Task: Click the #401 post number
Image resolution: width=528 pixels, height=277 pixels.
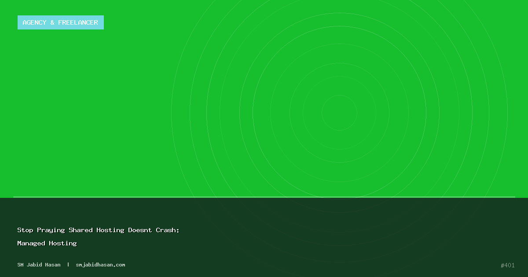Action: click(x=507, y=265)
